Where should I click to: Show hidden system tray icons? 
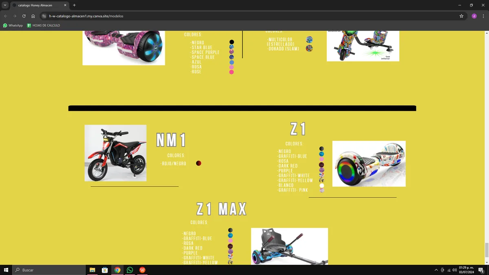[x=436, y=270]
